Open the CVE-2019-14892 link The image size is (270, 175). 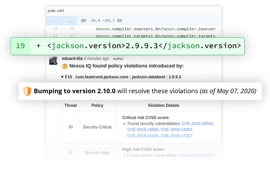143,130
